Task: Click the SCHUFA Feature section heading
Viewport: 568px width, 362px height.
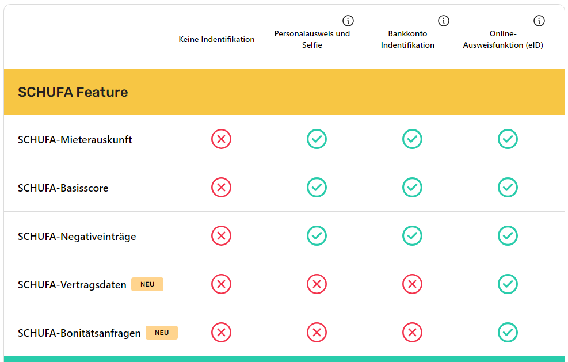Action: pos(73,92)
